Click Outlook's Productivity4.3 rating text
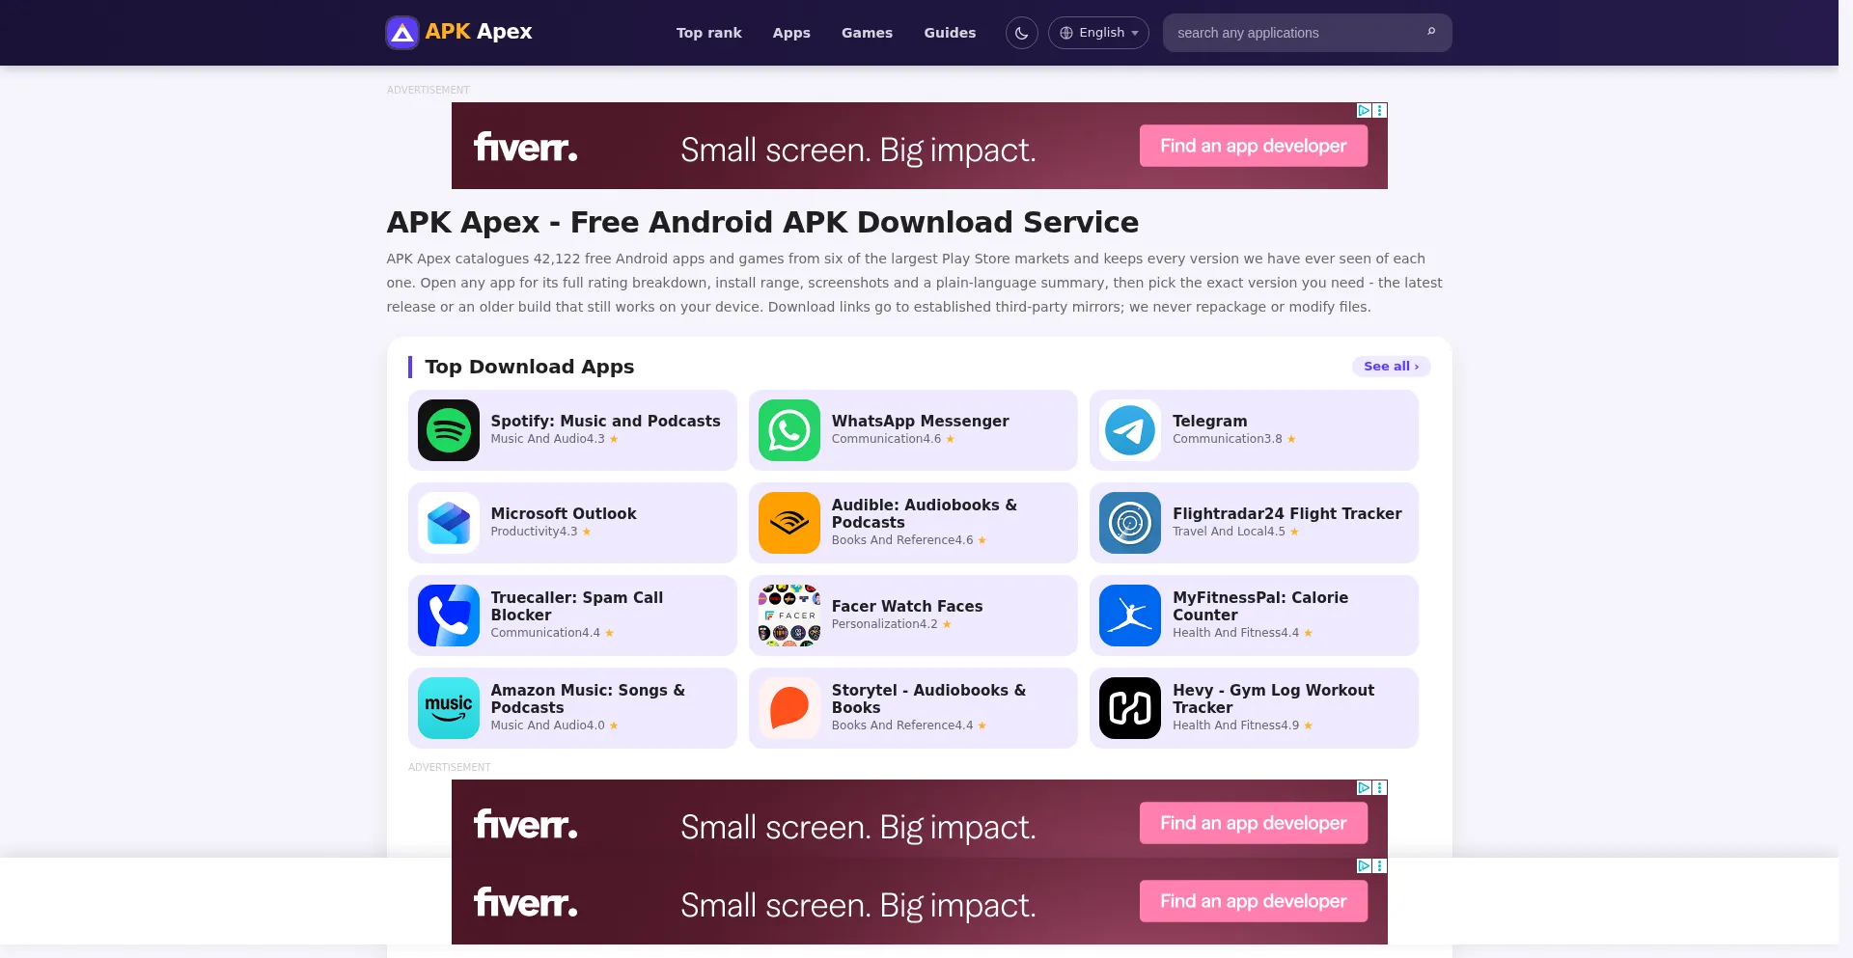The width and height of the screenshot is (1853, 958). [540, 532]
